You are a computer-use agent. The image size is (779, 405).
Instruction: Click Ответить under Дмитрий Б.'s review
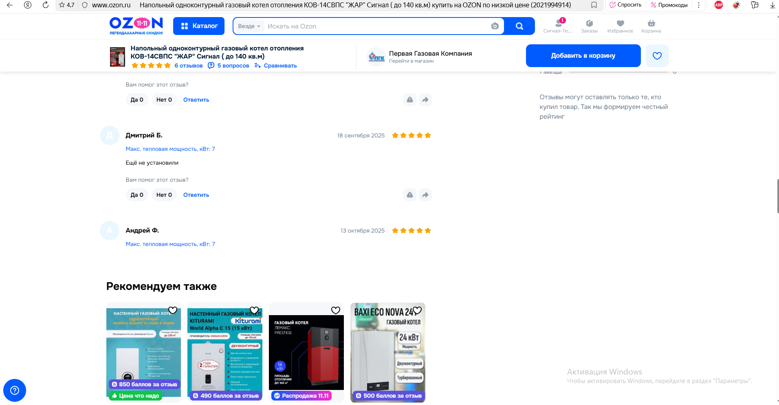pyautogui.click(x=196, y=195)
